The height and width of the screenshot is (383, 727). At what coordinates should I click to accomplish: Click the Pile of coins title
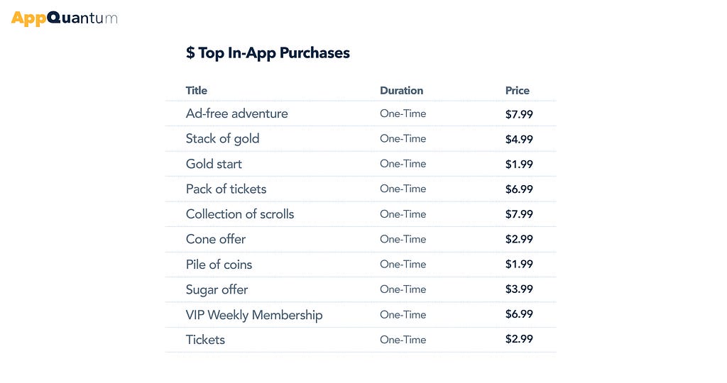219,265
